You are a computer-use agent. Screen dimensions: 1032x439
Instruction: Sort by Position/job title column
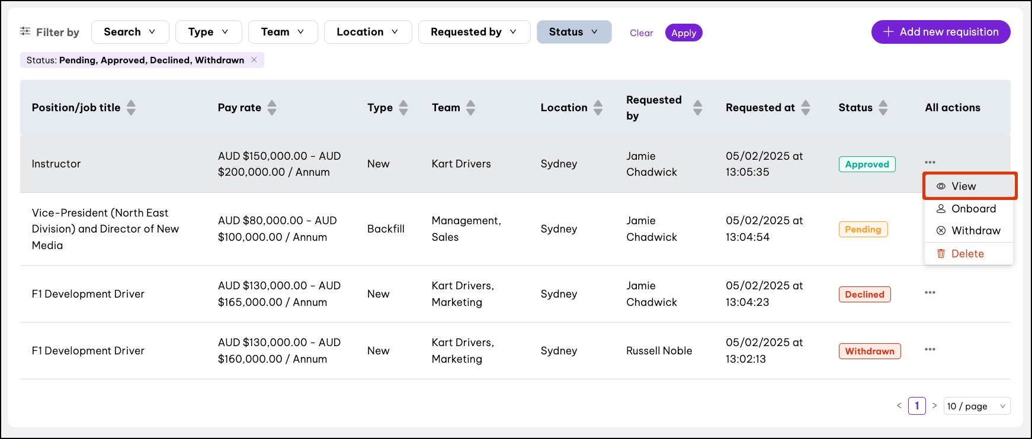pyautogui.click(x=131, y=108)
